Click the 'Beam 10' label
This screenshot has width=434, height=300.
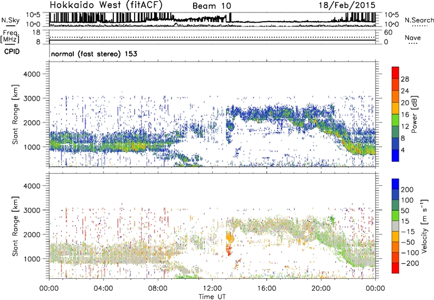(x=212, y=6)
